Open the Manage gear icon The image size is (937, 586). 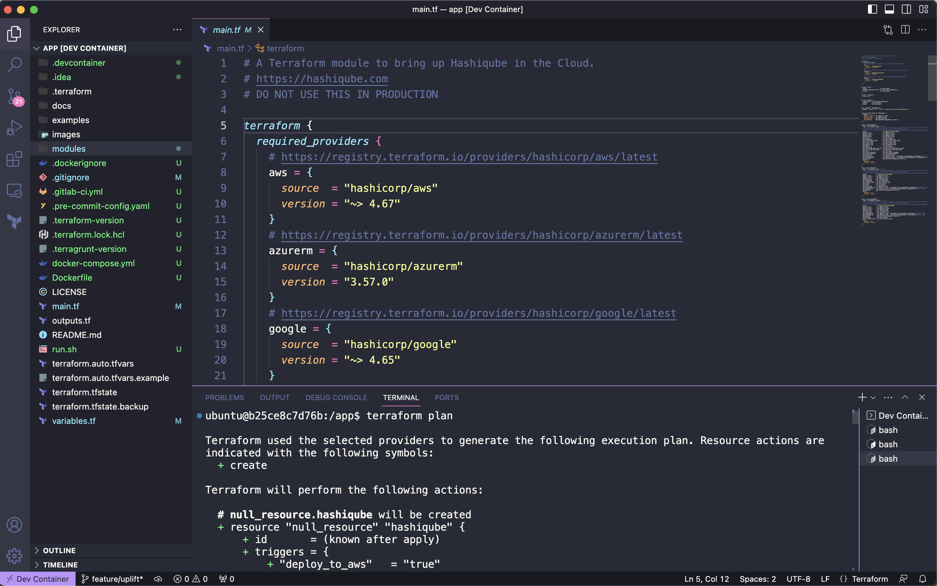(x=14, y=556)
